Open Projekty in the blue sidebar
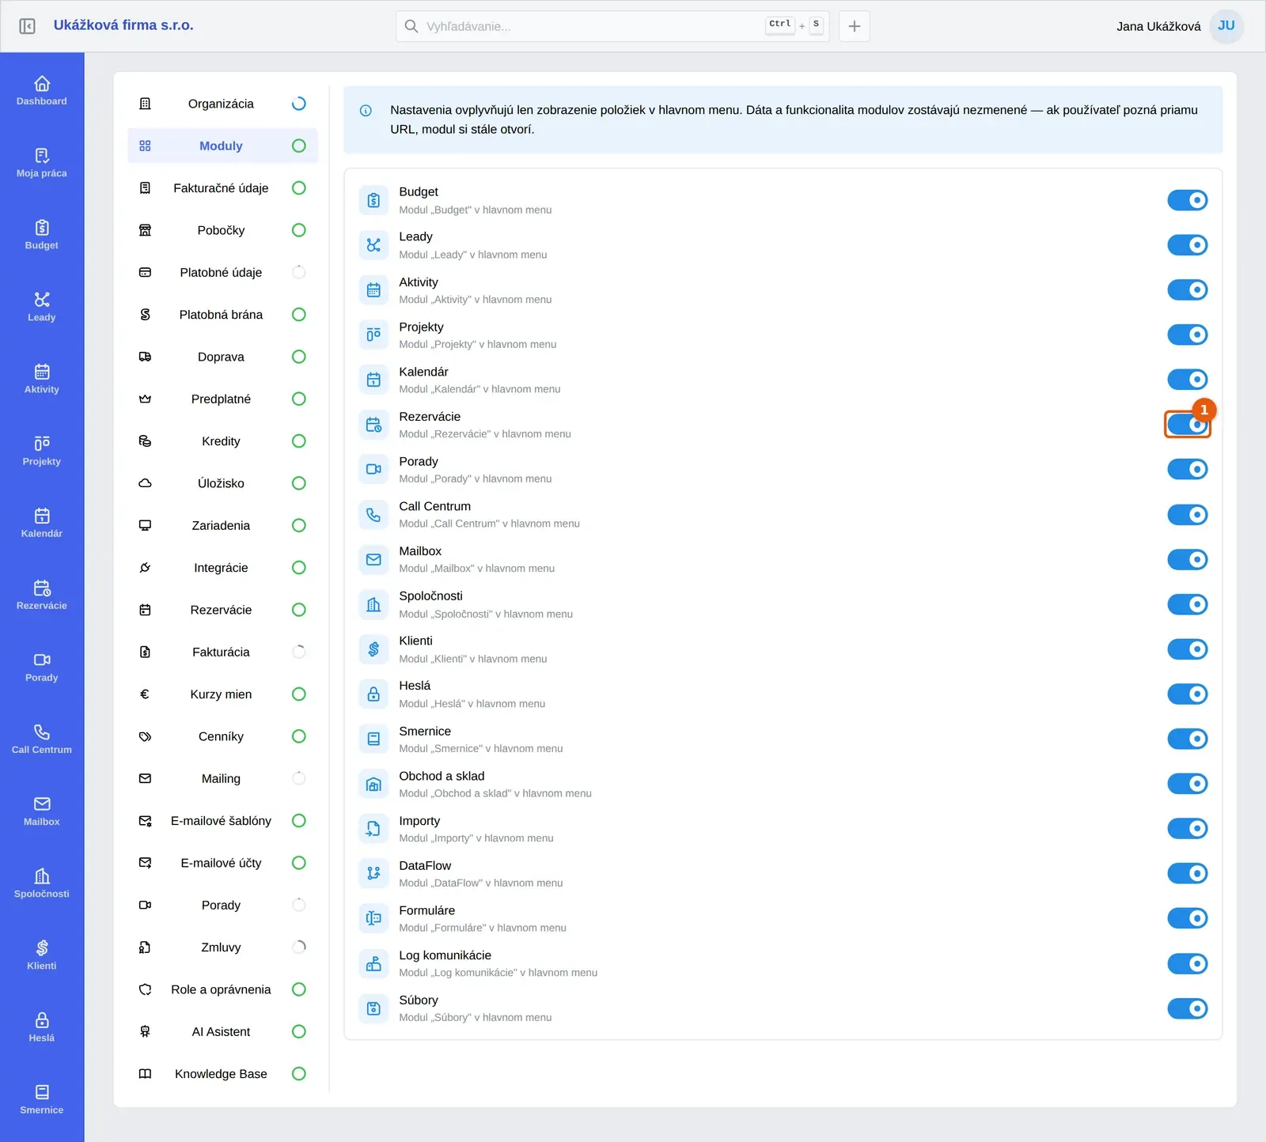Viewport: 1266px width, 1142px height. click(42, 450)
